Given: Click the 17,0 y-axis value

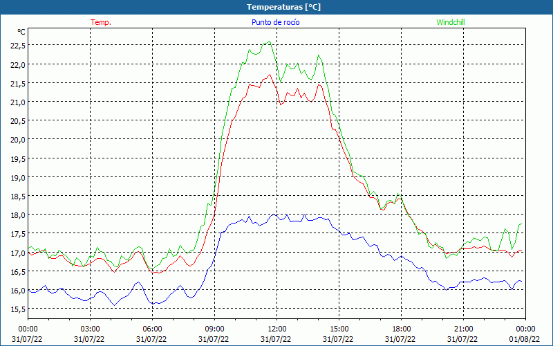Looking at the screenshot, I should (x=18, y=253).
